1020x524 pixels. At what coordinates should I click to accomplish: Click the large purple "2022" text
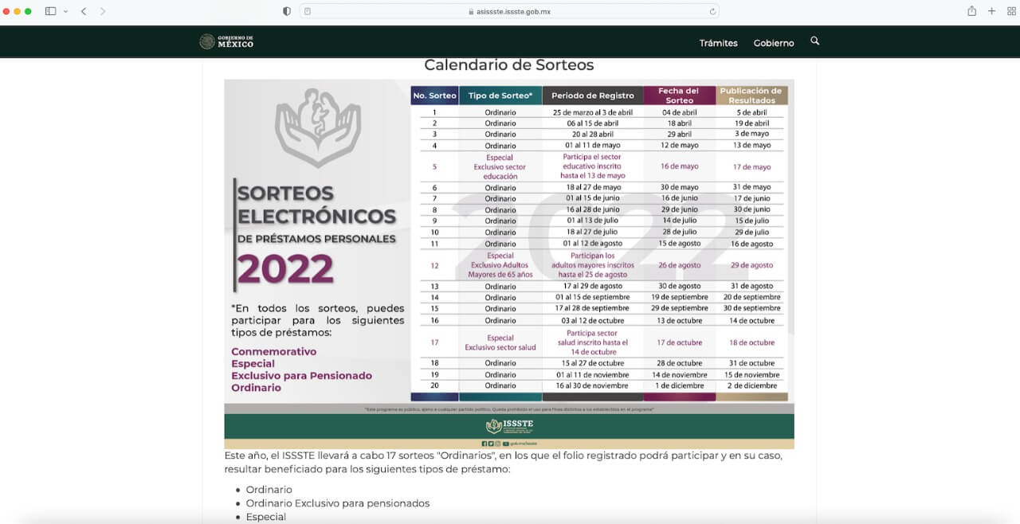285,268
